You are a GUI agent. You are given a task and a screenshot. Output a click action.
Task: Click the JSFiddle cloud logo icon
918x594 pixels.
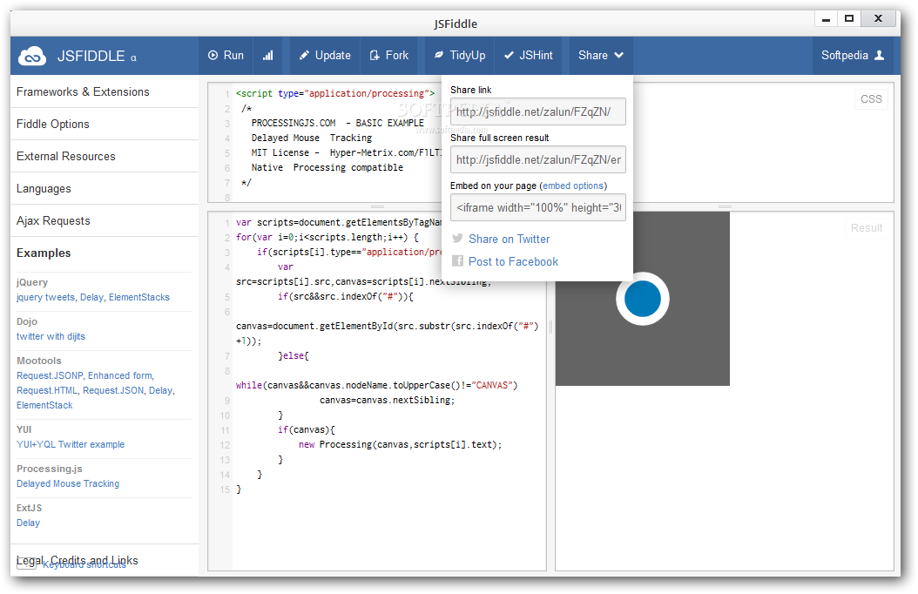(x=32, y=57)
